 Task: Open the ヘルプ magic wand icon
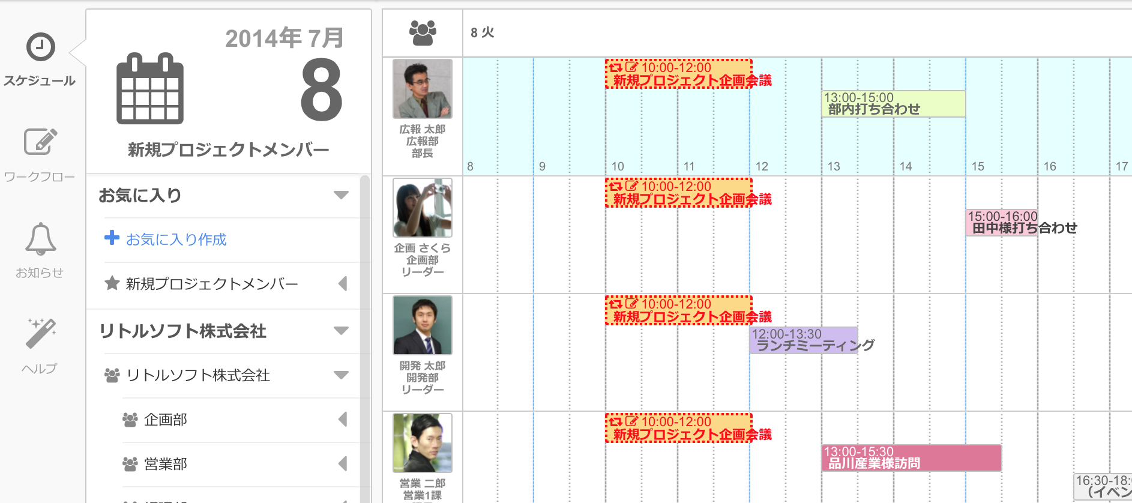pyautogui.click(x=40, y=333)
